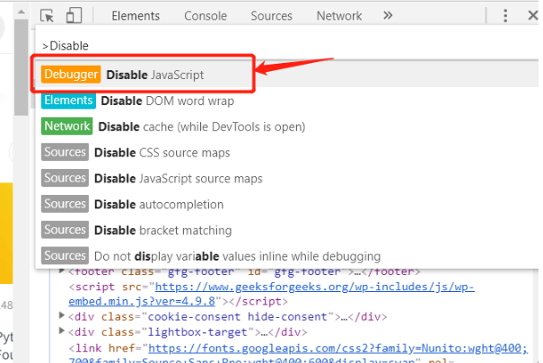
Task: Open the wp-embed.min.js script link
Action: pos(271,294)
